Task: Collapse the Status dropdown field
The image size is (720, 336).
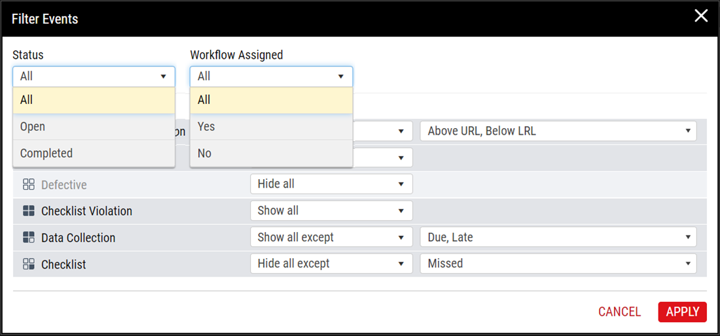Action: [x=94, y=76]
